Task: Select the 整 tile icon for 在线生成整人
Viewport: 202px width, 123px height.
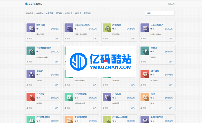Action: click(145, 28)
